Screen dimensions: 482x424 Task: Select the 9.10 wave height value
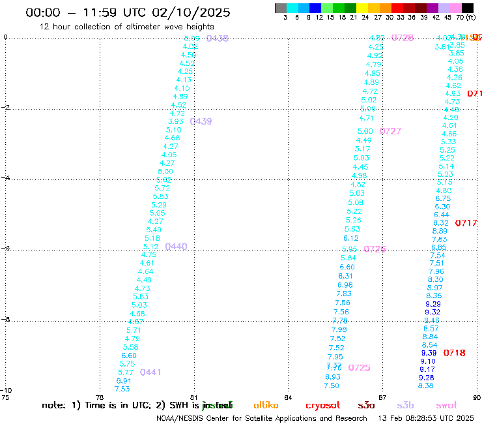coord(428,361)
